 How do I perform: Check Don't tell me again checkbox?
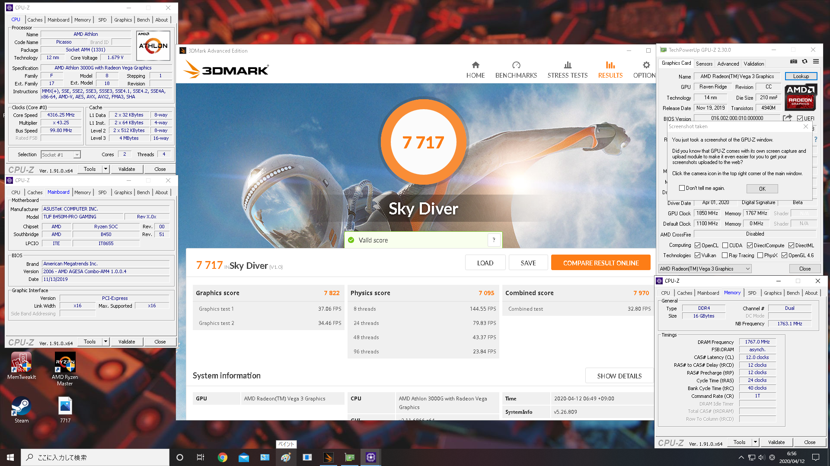(x=682, y=188)
